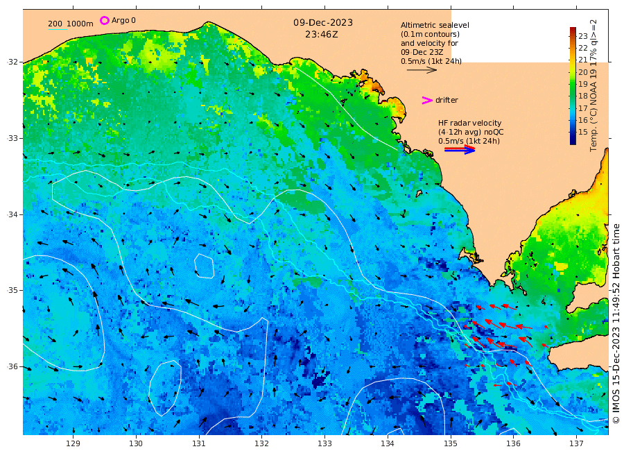Viewport: 624px width, 458px height.
Task: Click the 'drifter' legend label
Action: coord(447,101)
